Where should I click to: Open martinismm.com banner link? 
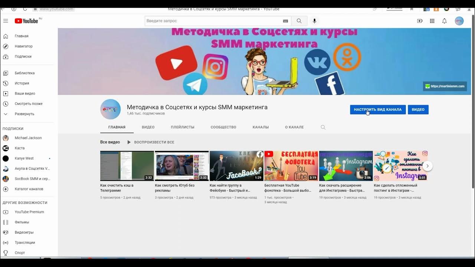pos(445,86)
